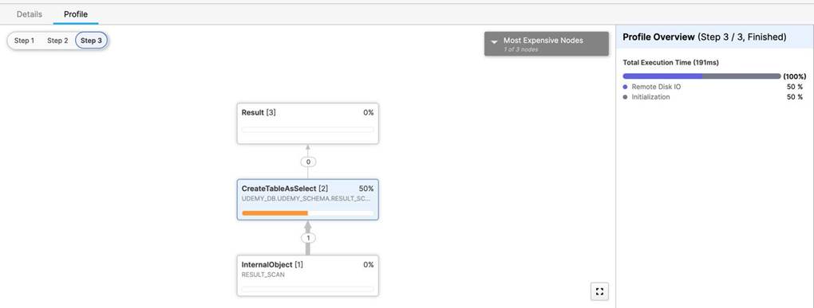Select Step 2 in step selector

57,41
